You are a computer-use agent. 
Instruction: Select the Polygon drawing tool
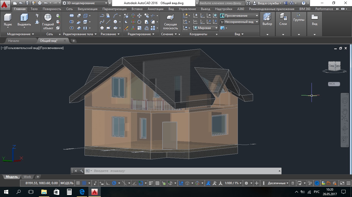point(102,28)
